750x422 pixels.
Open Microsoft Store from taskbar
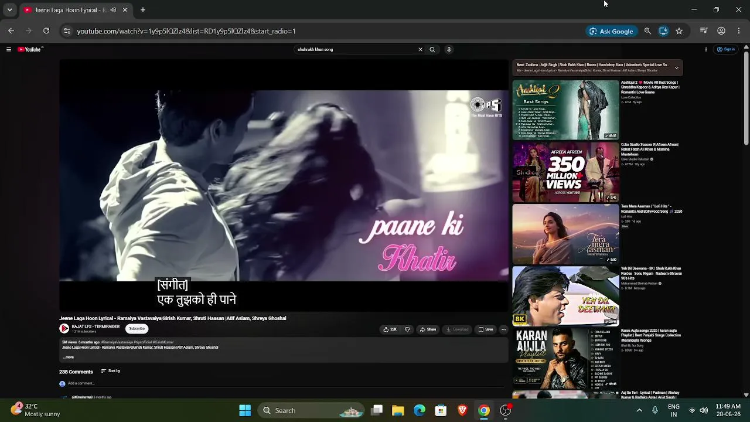click(x=441, y=410)
